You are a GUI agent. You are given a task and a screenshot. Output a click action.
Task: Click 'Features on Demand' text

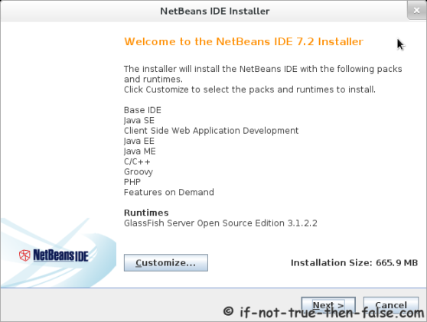pos(169,193)
